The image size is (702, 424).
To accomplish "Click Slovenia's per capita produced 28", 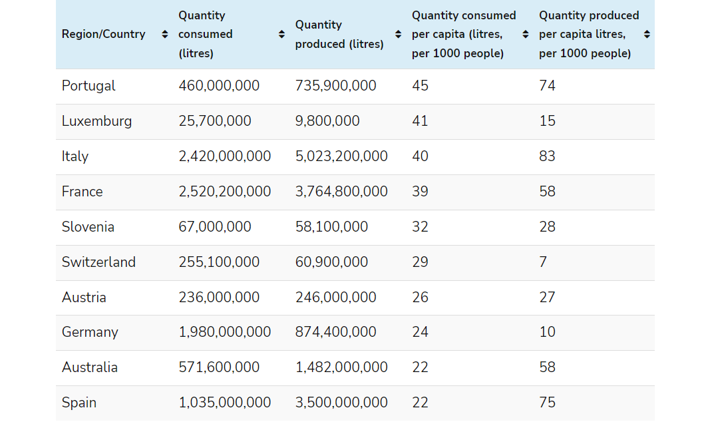I will 547,227.
